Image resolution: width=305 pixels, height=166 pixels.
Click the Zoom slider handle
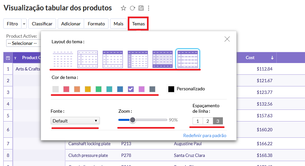[x=133, y=120]
